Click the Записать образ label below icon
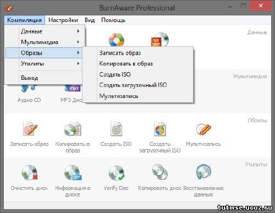This screenshot has width=275, height=213. point(29,144)
